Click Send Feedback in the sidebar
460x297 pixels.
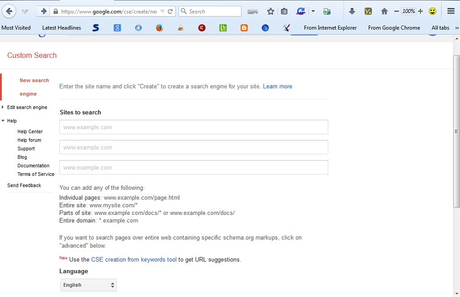pyautogui.click(x=24, y=186)
